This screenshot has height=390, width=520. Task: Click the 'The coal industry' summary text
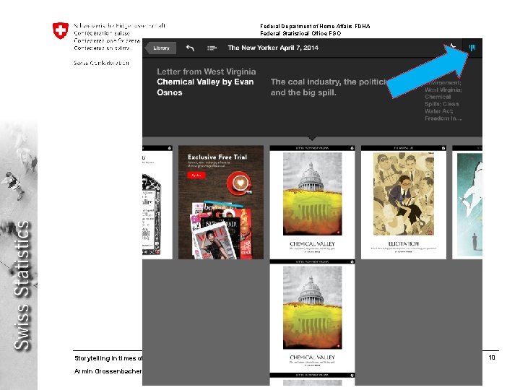click(329, 87)
